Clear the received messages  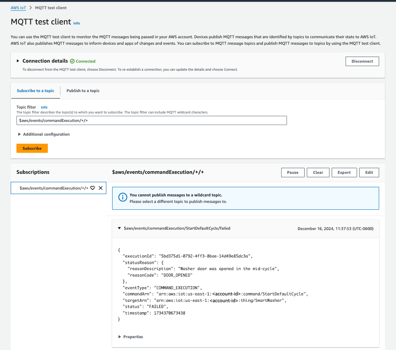(x=318, y=172)
